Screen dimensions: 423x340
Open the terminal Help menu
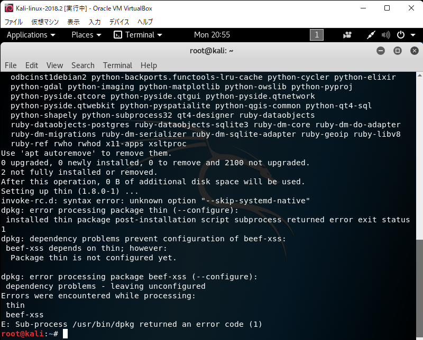[149, 65]
